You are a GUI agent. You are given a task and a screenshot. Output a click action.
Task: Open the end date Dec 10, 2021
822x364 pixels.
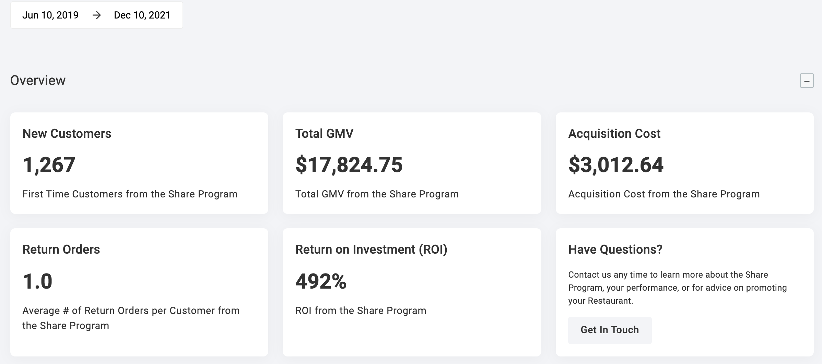coord(142,15)
